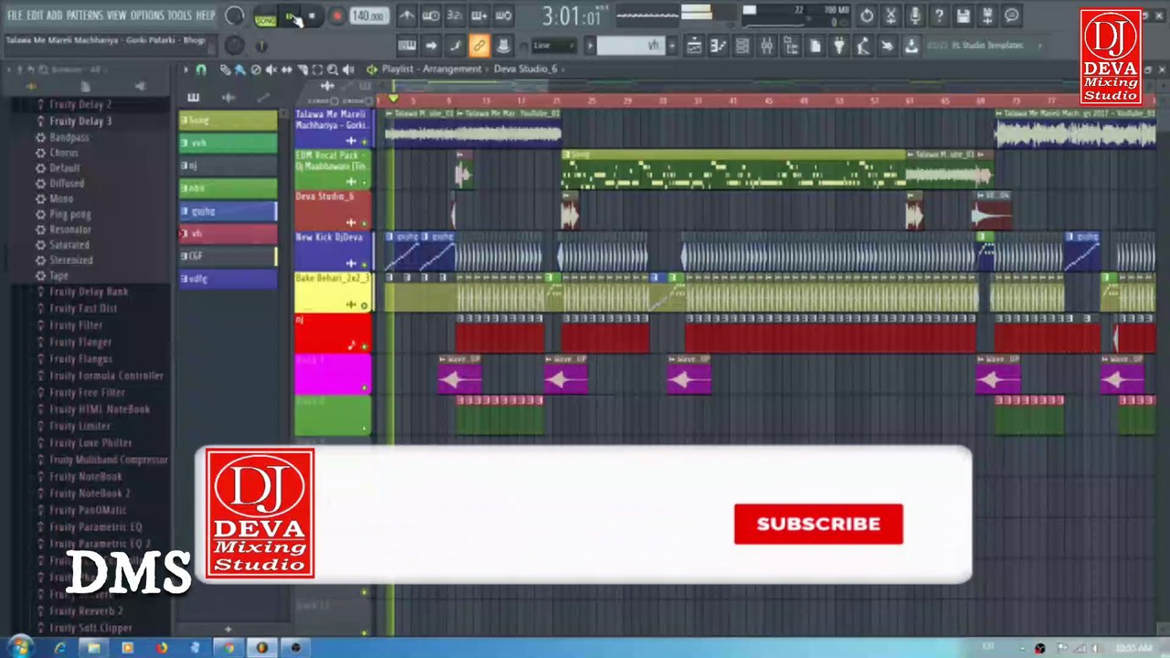Open the ADD menu
The image size is (1170, 658).
pos(55,16)
